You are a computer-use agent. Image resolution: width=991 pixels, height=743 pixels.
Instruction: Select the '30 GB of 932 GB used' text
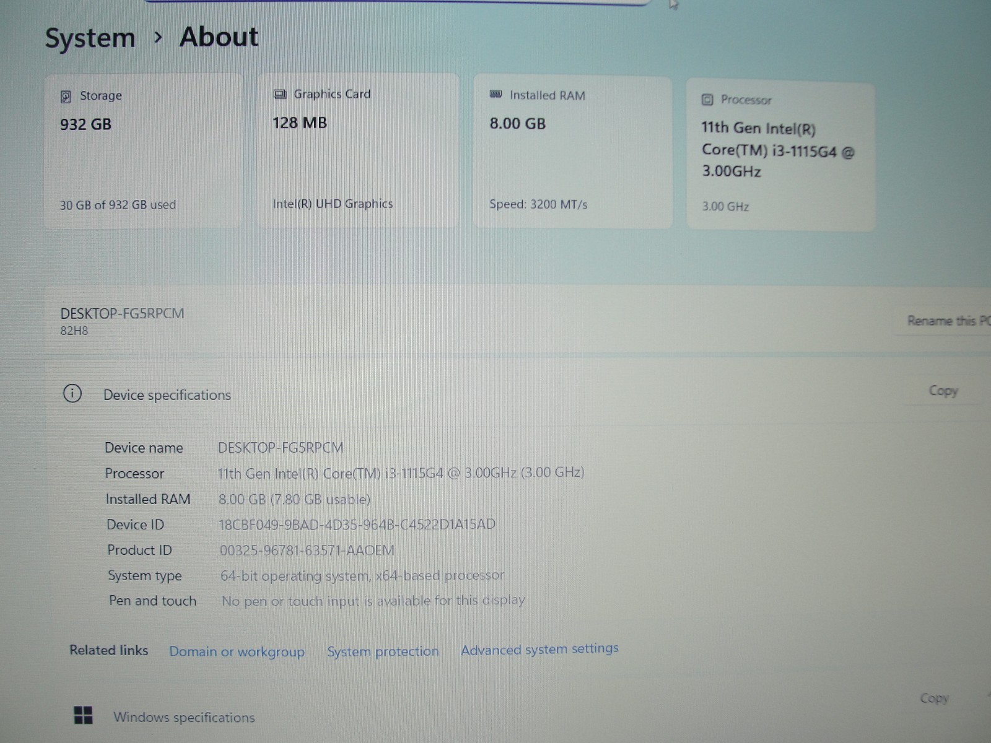(x=118, y=205)
